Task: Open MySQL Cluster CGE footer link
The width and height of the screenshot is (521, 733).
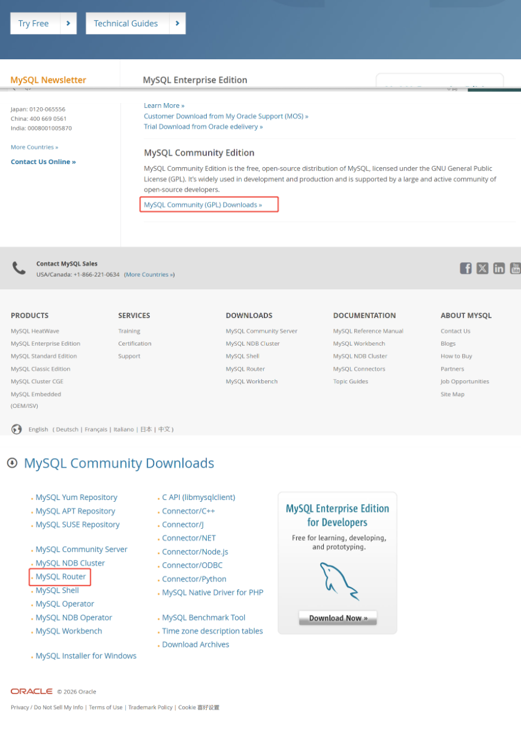Action: [37, 381]
